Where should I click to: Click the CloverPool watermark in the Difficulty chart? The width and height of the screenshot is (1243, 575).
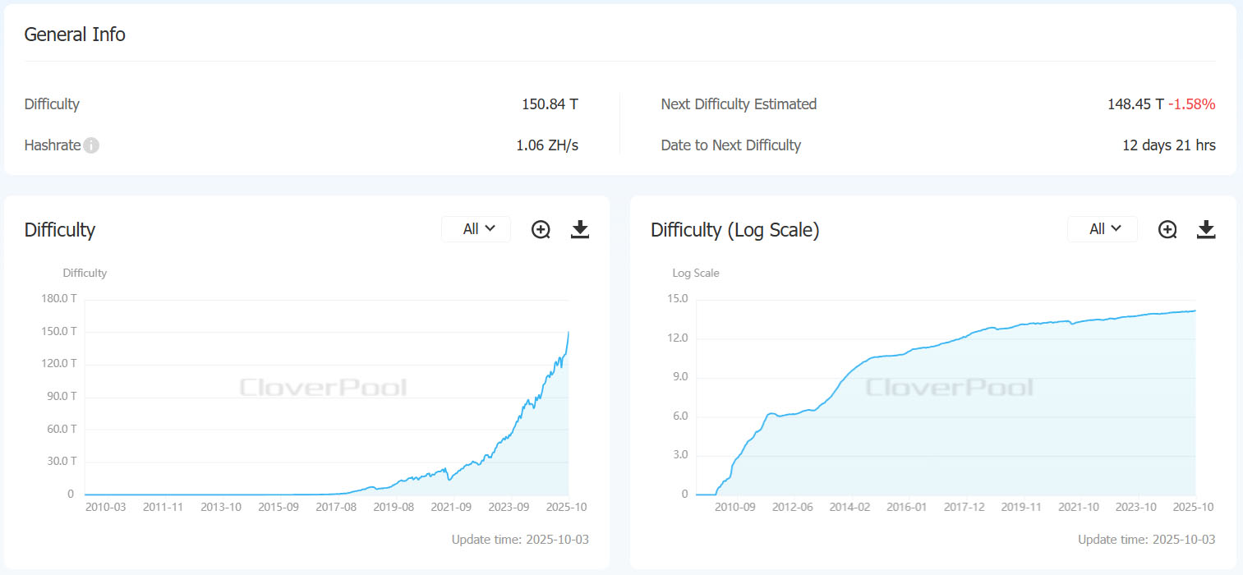[323, 388]
